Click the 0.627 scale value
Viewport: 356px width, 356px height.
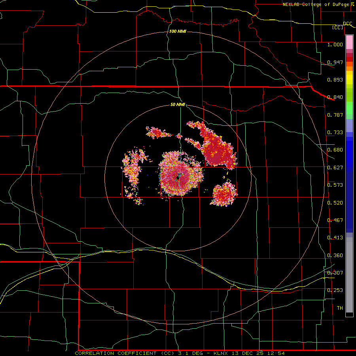click(335, 168)
